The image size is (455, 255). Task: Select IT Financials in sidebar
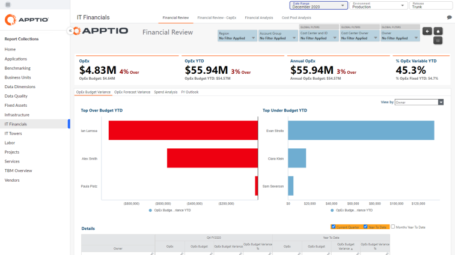click(x=35, y=124)
